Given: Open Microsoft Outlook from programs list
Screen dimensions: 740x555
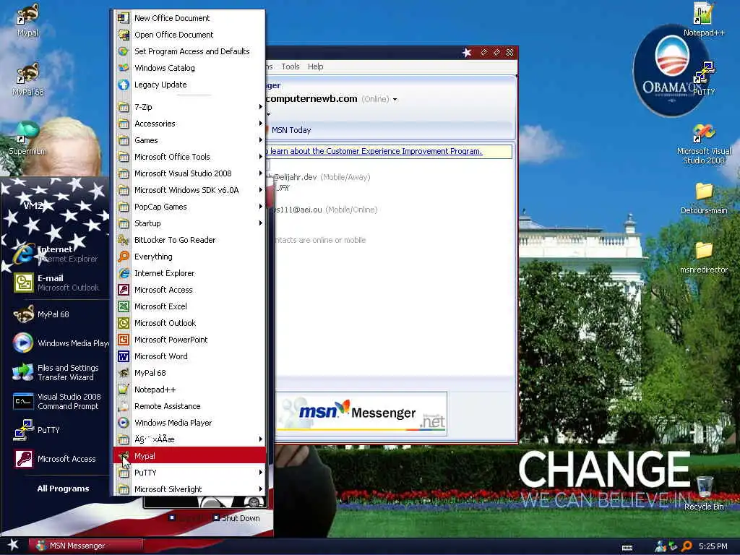Looking at the screenshot, I should (x=190, y=323).
